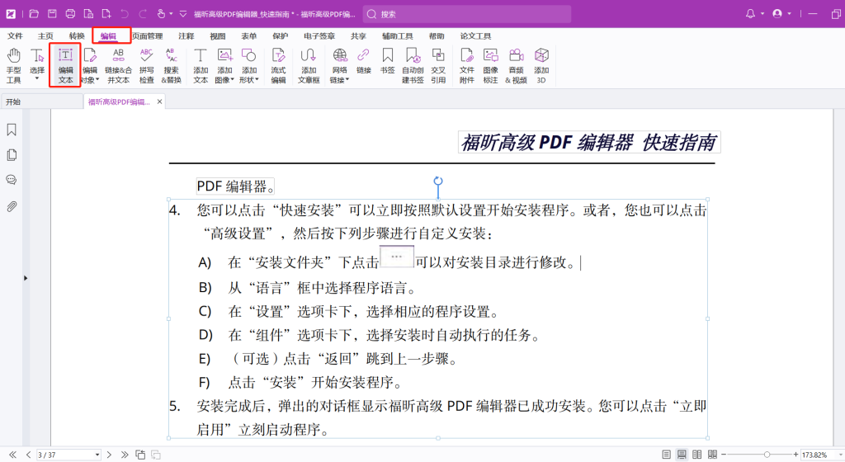The image size is (845, 462).
Task: Go to the previous page arrow
Action: pyautogui.click(x=29, y=455)
